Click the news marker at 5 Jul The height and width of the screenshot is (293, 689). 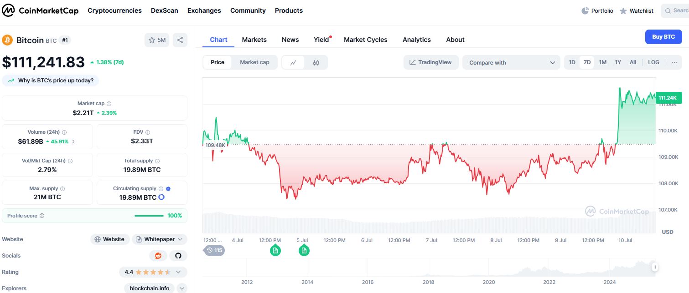point(304,250)
